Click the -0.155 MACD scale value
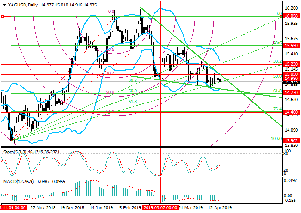This screenshot has width=301, height=213. (290, 201)
